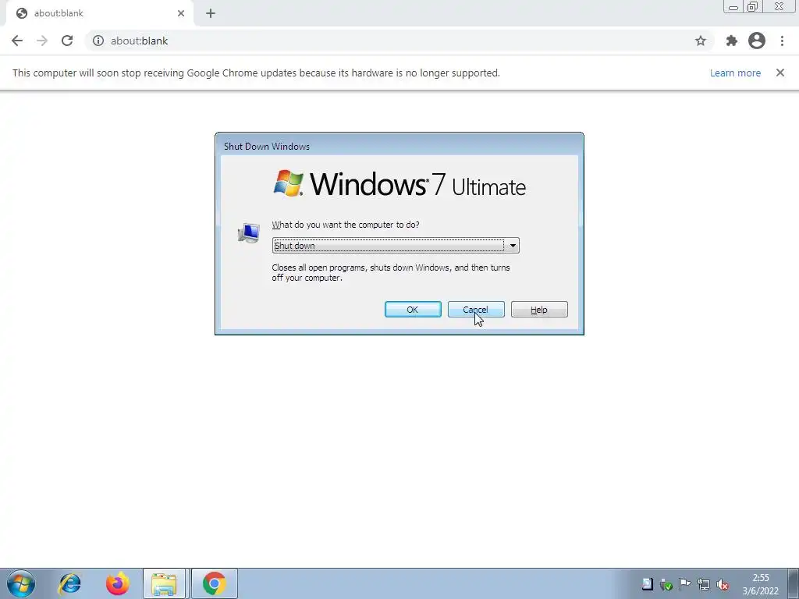Close the about:blank tab
Image resolution: width=799 pixels, height=599 pixels.
click(181, 13)
